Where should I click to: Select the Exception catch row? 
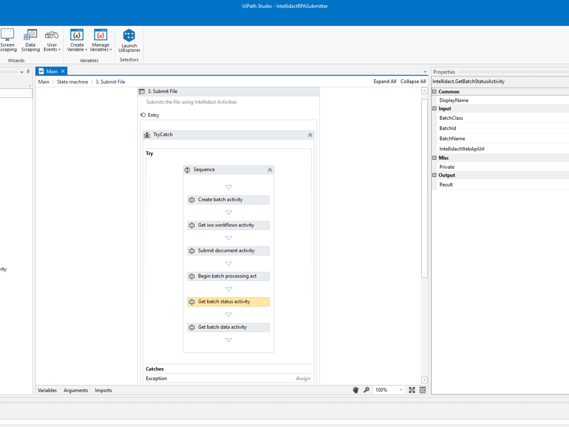228,379
